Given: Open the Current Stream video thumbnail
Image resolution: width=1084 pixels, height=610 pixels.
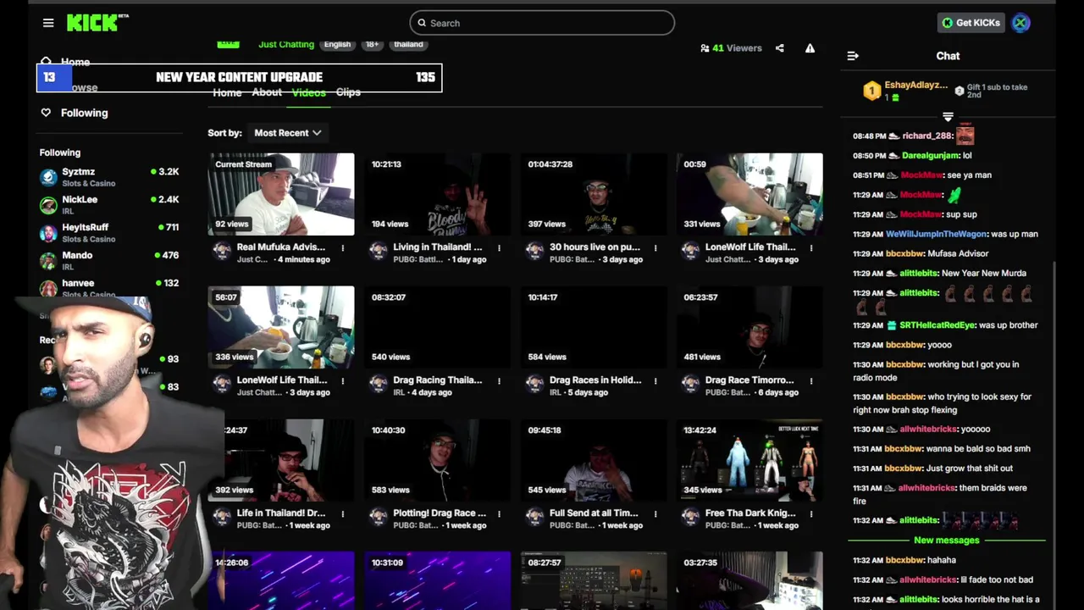Looking at the screenshot, I should [281, 194].
